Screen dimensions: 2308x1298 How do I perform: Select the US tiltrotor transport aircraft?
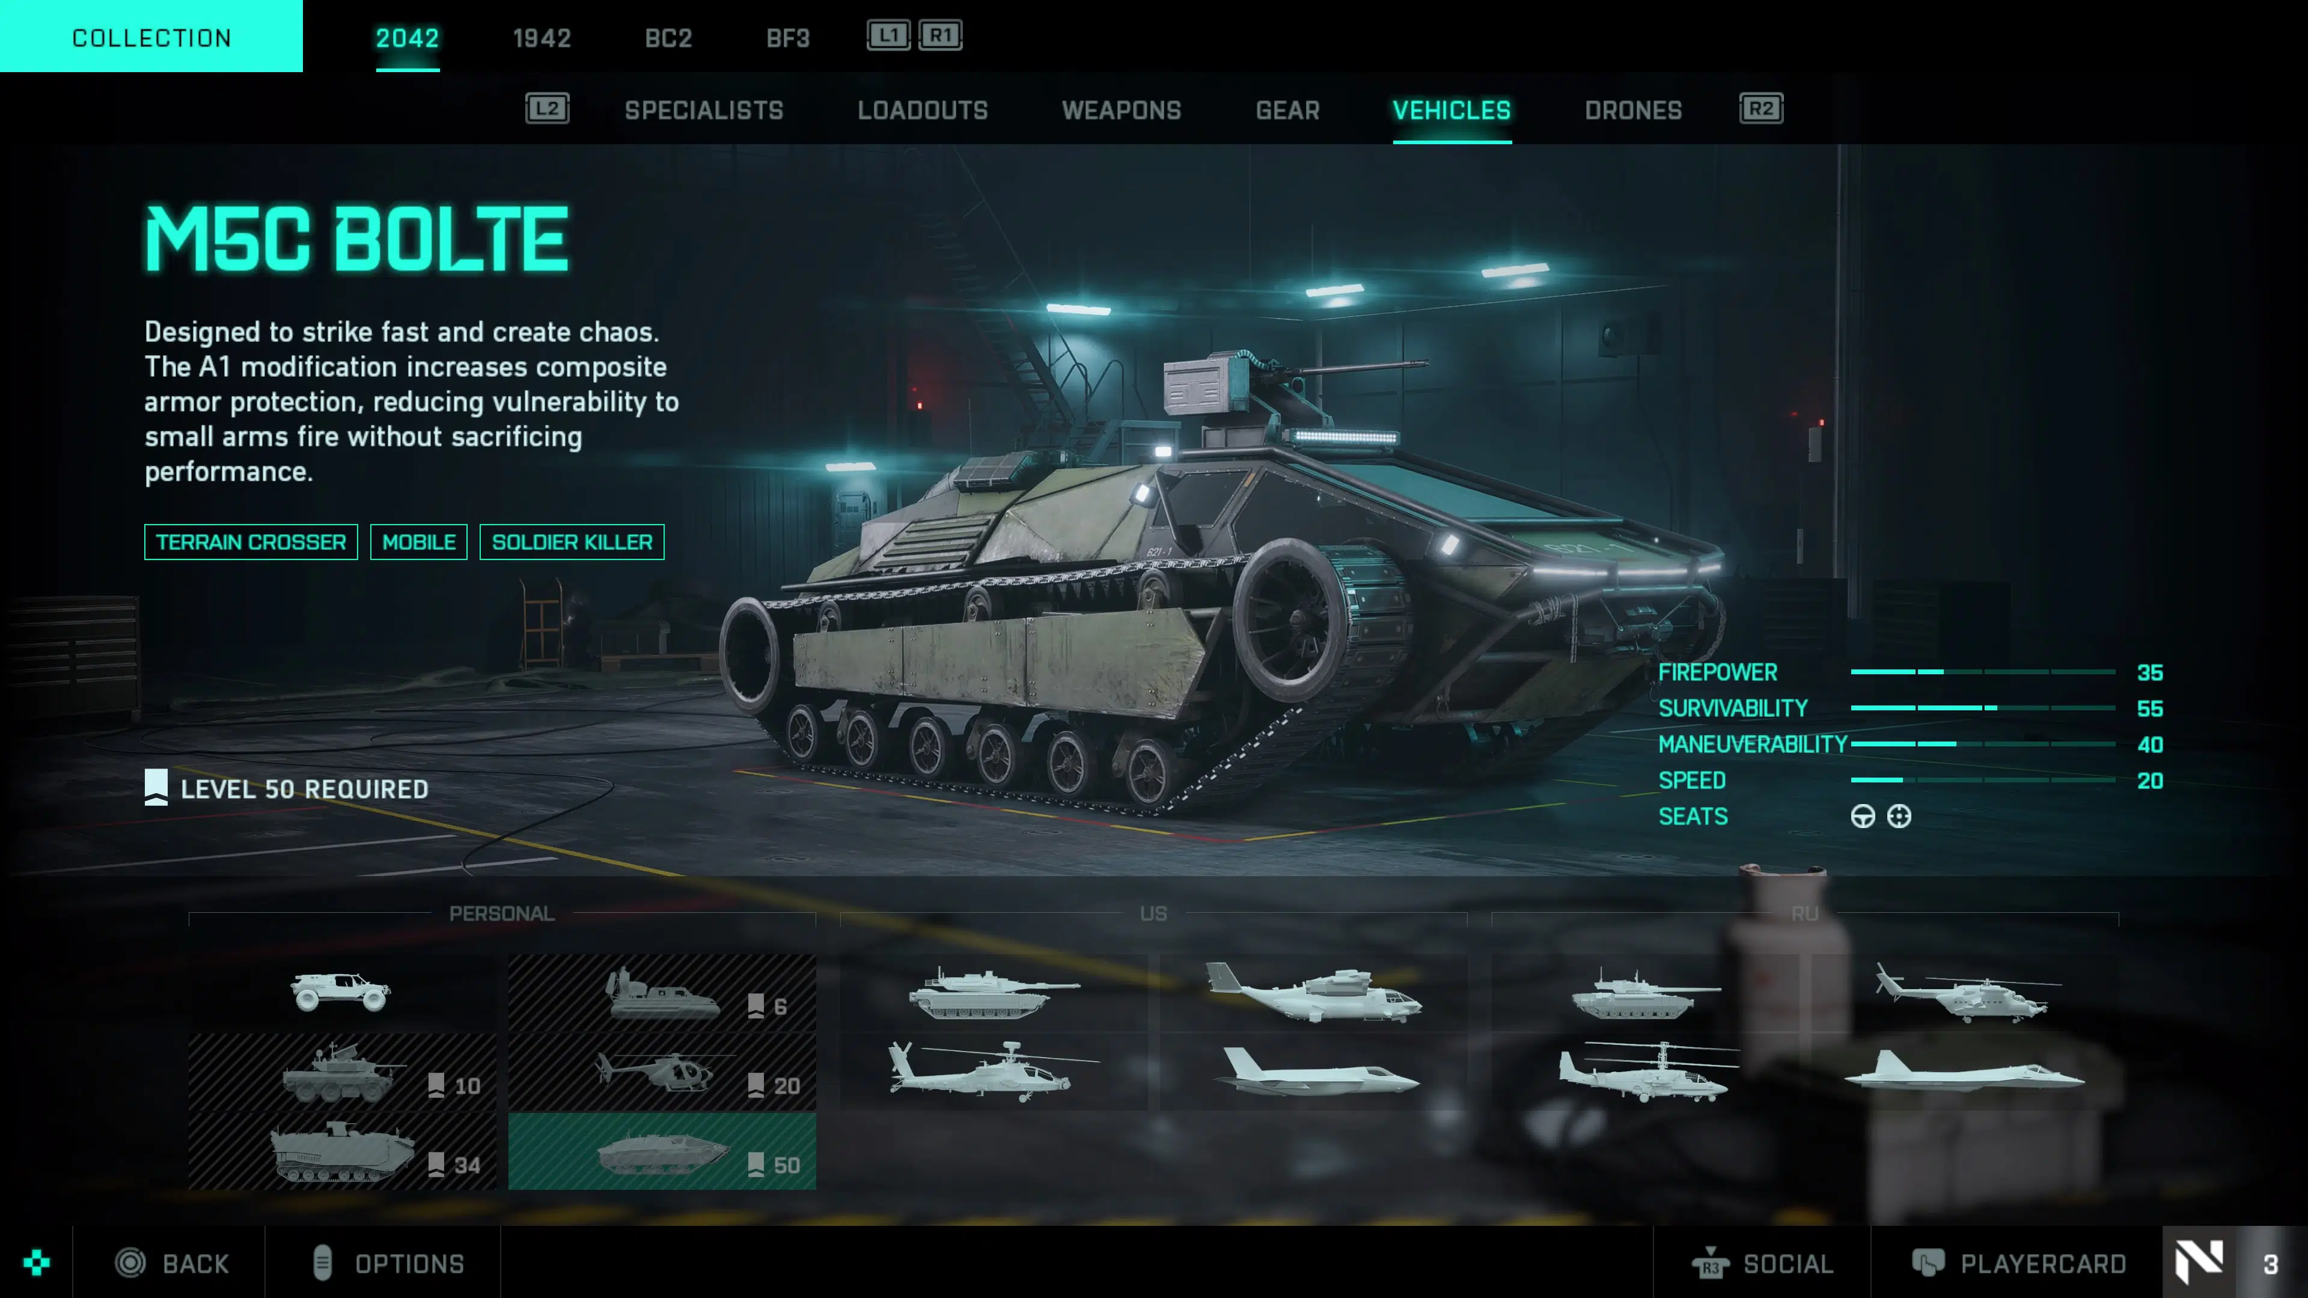coord(1314,993)
